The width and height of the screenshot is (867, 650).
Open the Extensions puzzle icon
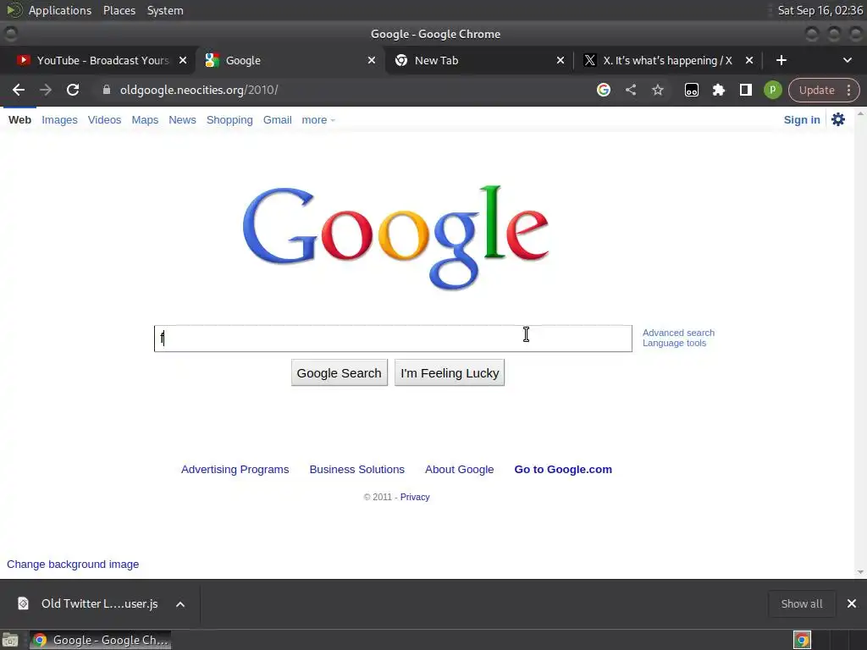coord(718,90)
